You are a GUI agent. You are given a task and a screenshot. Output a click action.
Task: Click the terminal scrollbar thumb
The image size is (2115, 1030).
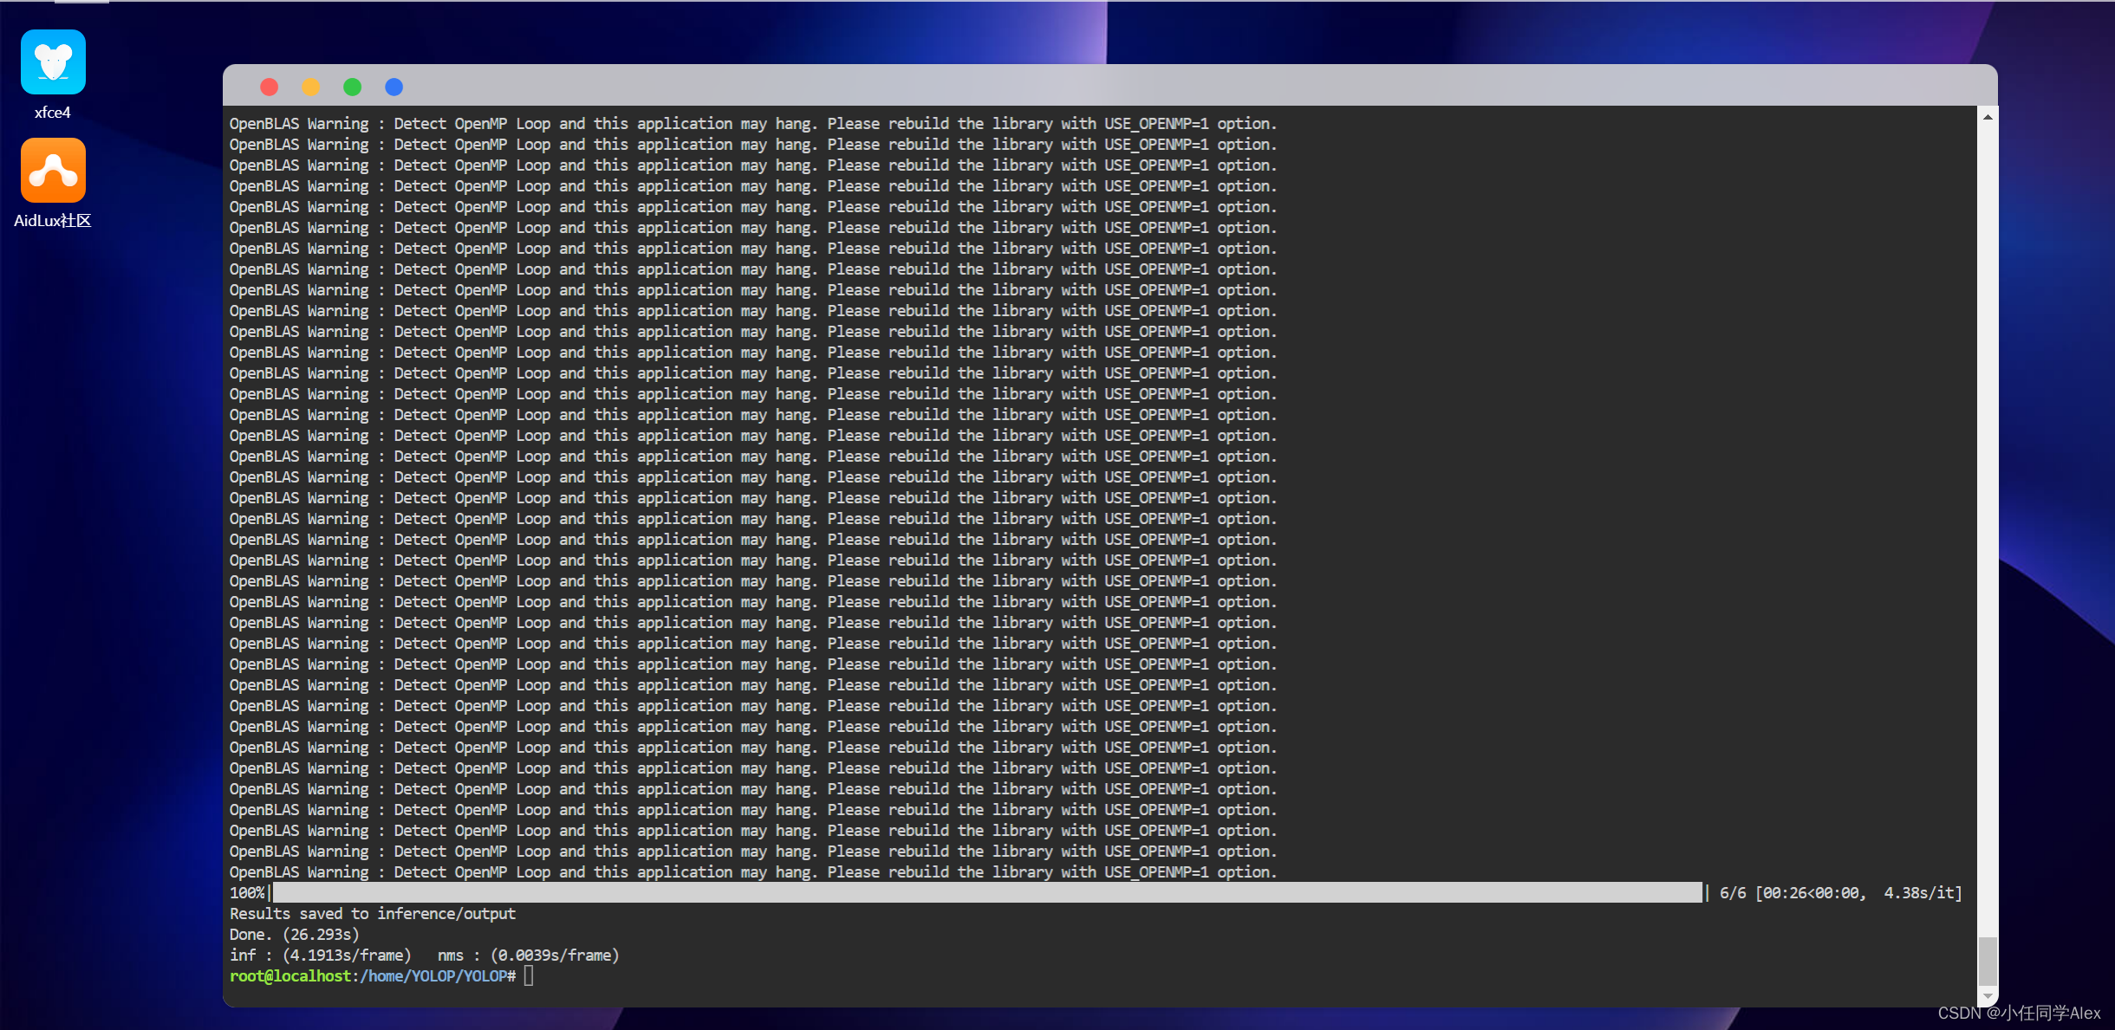tap(1988, 961)
